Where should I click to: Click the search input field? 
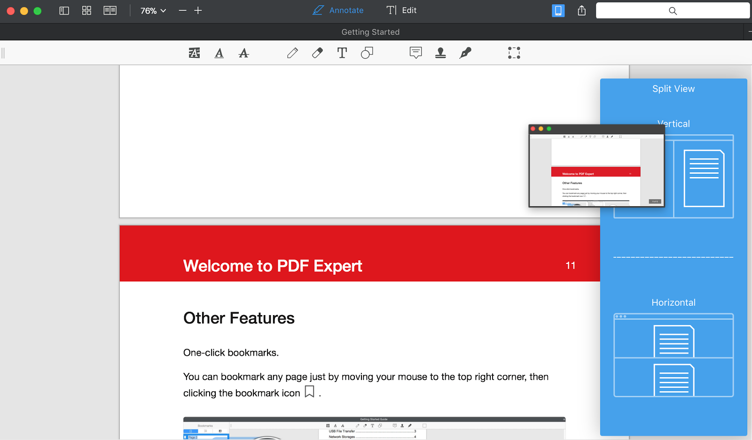coord(672,10)
